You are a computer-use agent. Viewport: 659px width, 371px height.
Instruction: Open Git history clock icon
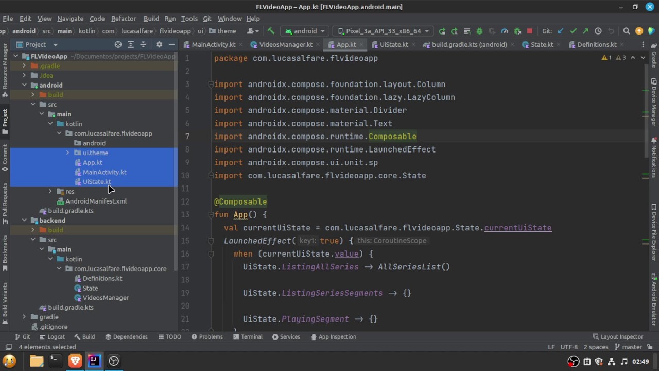click(598, 31)
